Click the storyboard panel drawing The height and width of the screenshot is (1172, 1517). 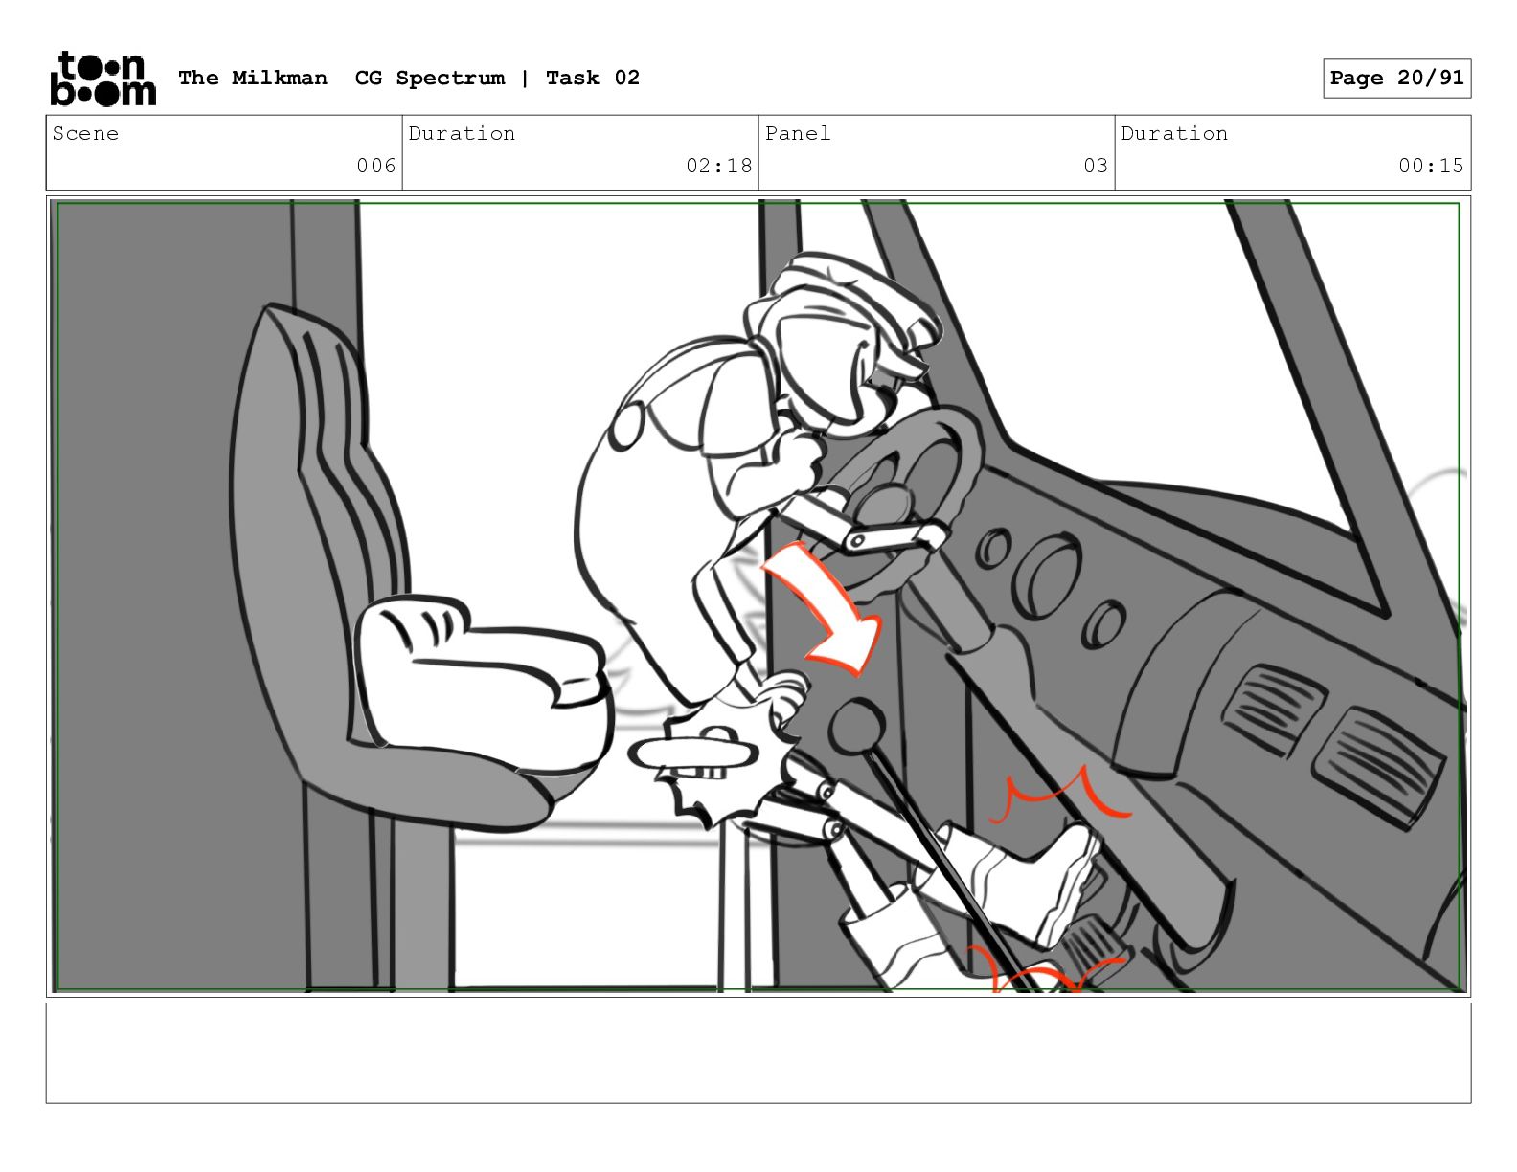(x=758, y=597)
